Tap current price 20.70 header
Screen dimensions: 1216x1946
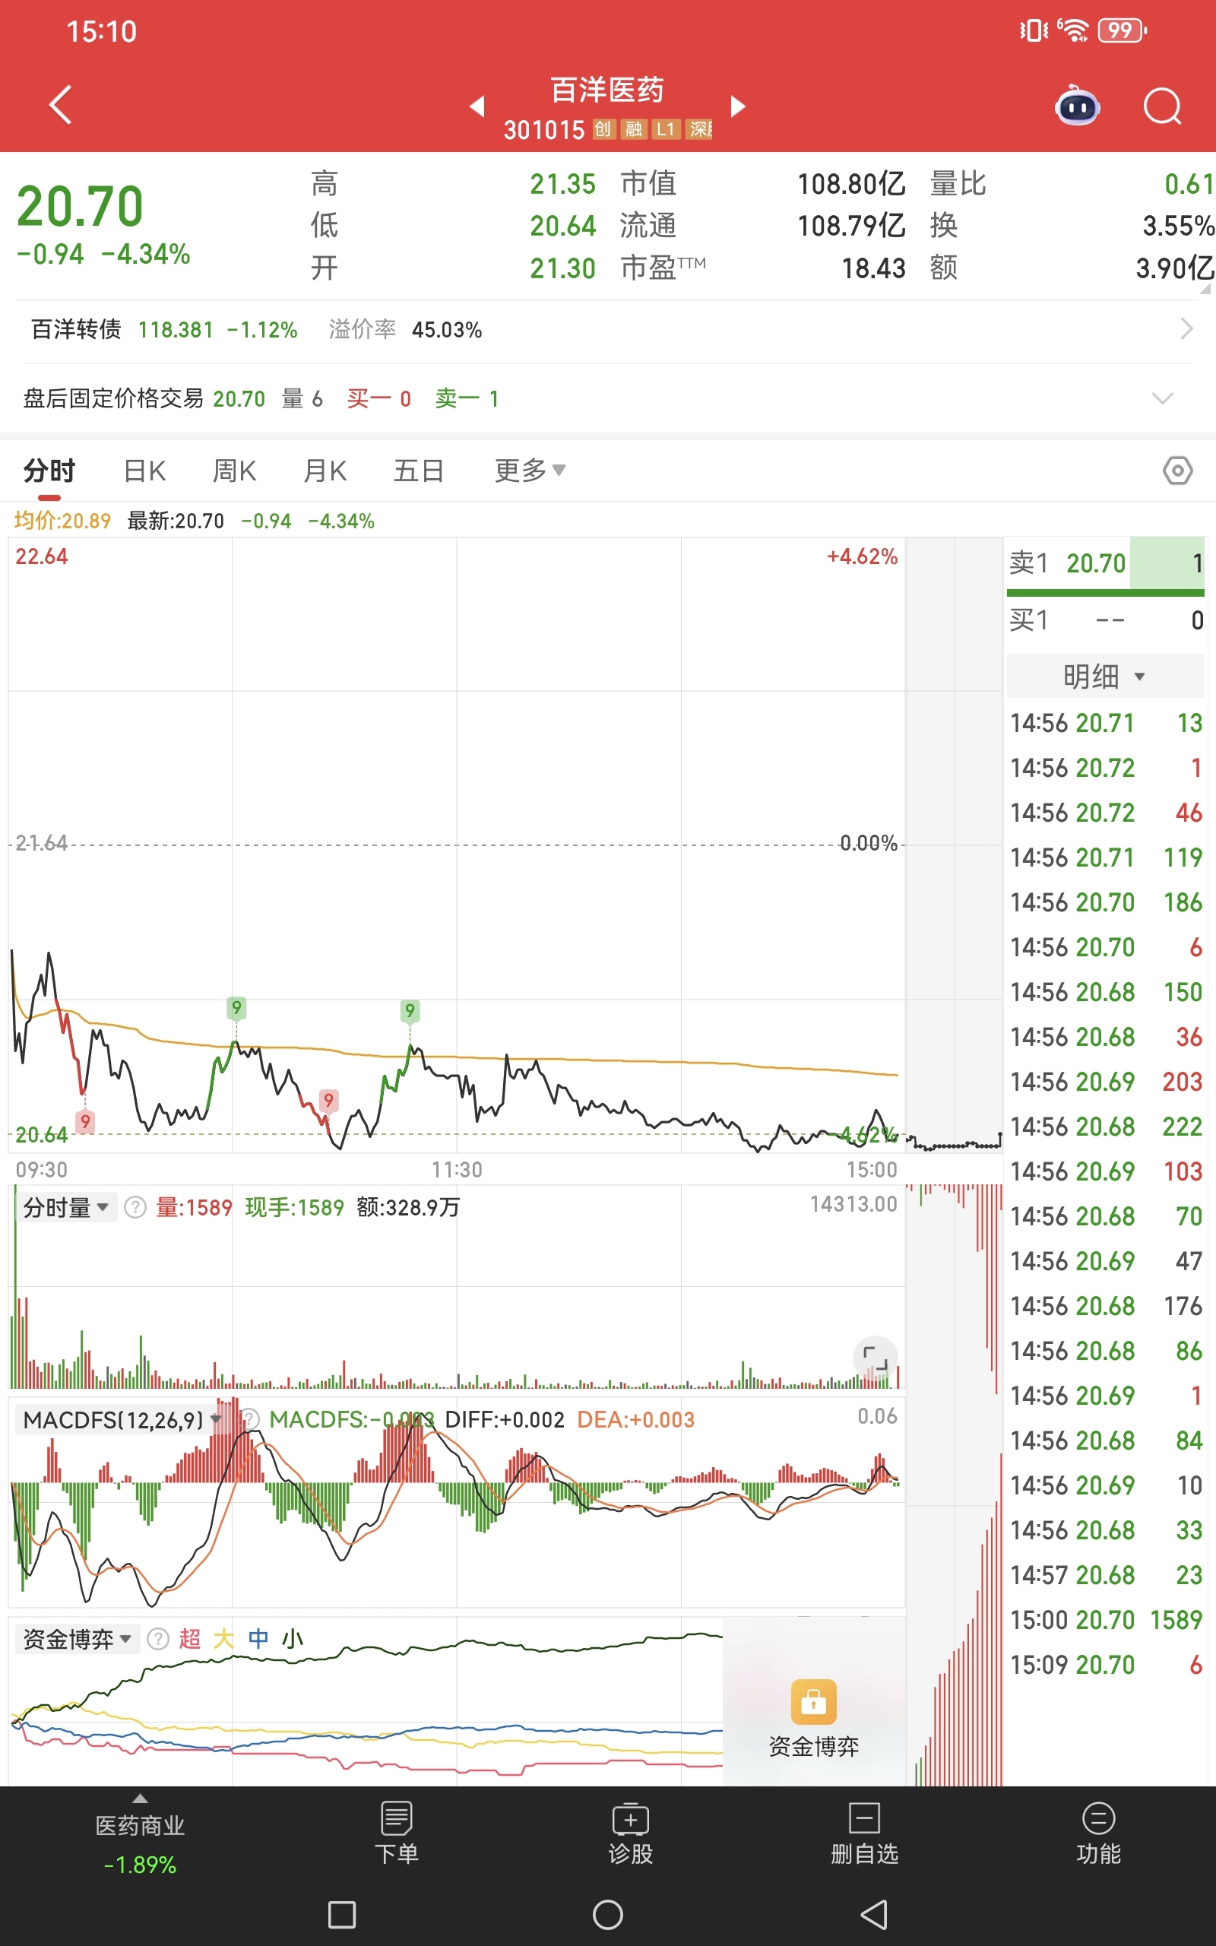81,207
